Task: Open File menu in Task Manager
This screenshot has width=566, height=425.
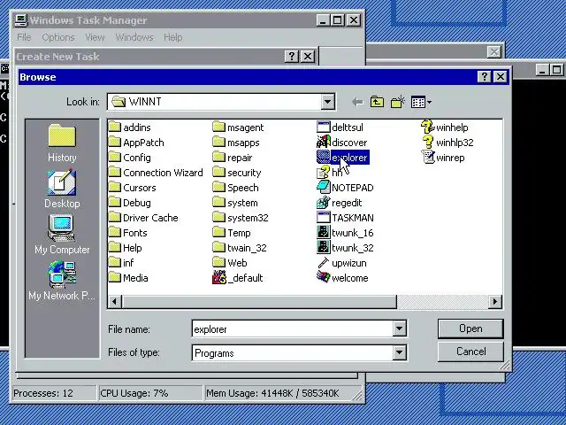Action: click(24, 37)
